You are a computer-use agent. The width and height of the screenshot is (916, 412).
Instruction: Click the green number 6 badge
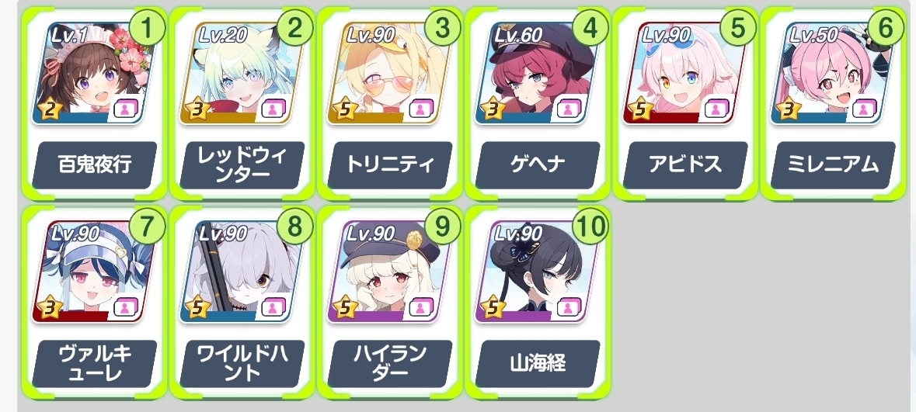pyautogui.click(x=886, y=29)
